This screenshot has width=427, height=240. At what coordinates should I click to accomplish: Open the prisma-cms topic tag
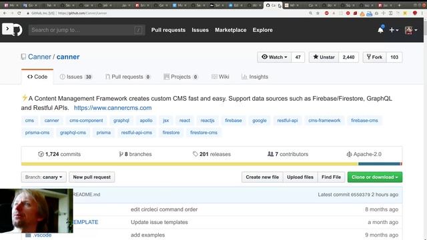pyautogui.click(x=37, y=133)
